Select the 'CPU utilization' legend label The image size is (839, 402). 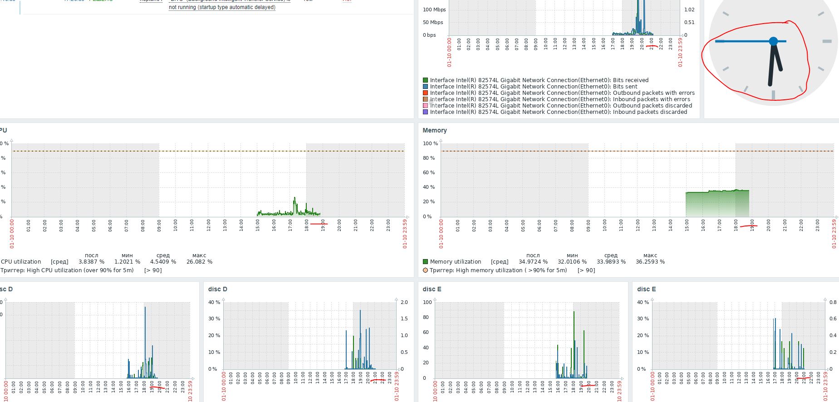[21, 262]
